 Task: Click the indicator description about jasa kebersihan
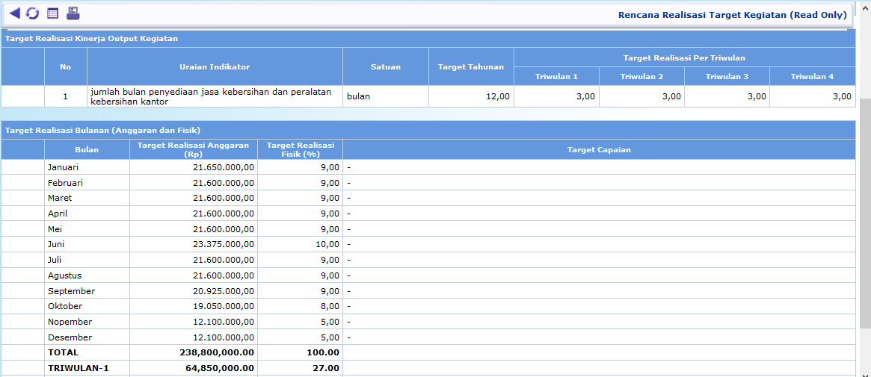pyautogui.click(x=211, y=96)
